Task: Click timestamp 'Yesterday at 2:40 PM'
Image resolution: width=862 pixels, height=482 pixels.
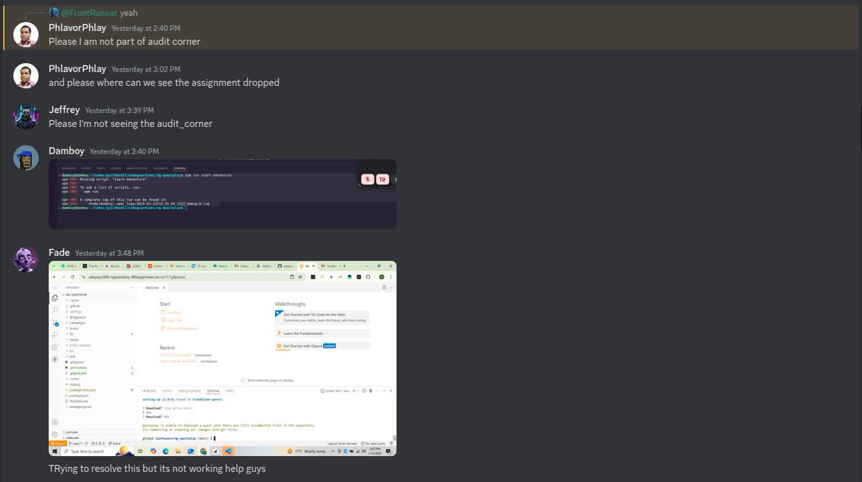Action: (x=146, y=28)
